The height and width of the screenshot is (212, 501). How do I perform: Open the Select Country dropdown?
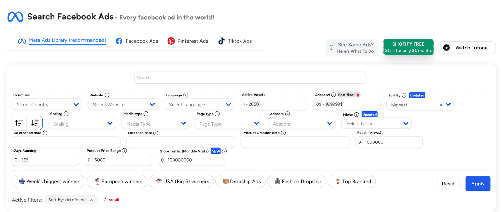click(47, 104)
